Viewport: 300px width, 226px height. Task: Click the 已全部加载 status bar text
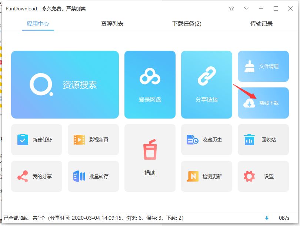tap(94, 218)
